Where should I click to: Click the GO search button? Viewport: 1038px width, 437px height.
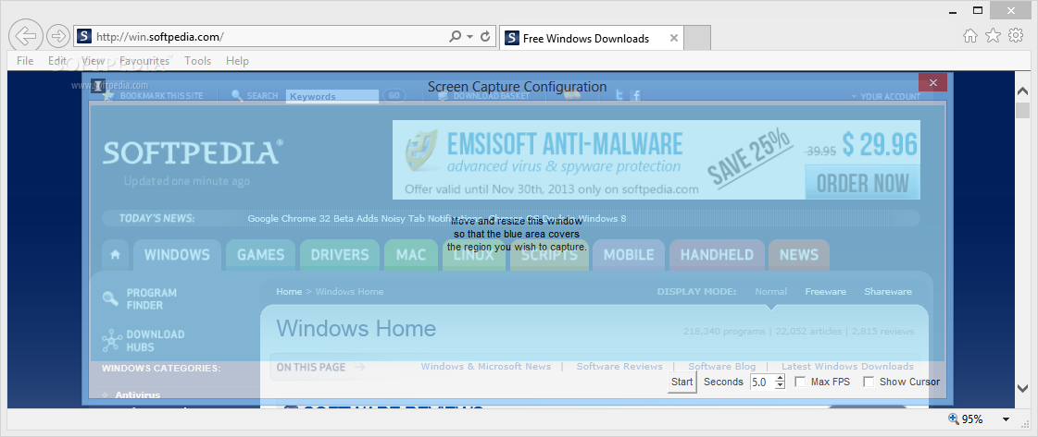point(394,96)
